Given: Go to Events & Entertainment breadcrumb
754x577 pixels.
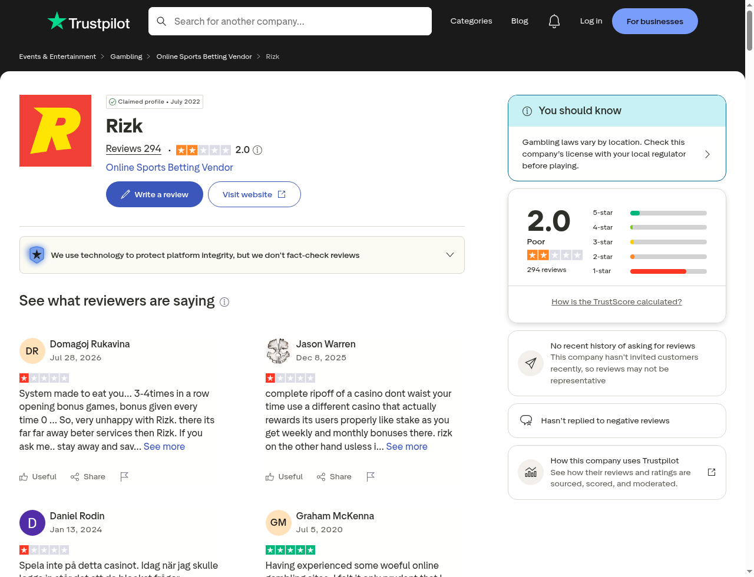Looking at the screenshot, I should coord(58,57).
